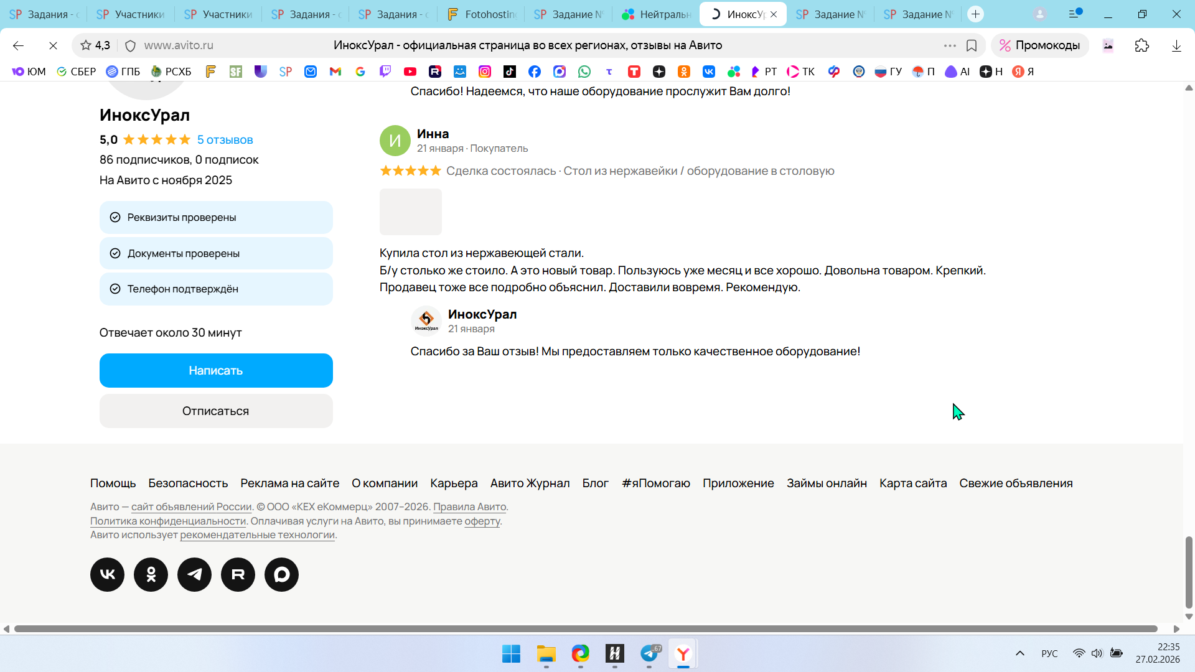This screenshot has height=672, width=1195.
Task: Stop page loading with X button
Action: coord(53,45)
